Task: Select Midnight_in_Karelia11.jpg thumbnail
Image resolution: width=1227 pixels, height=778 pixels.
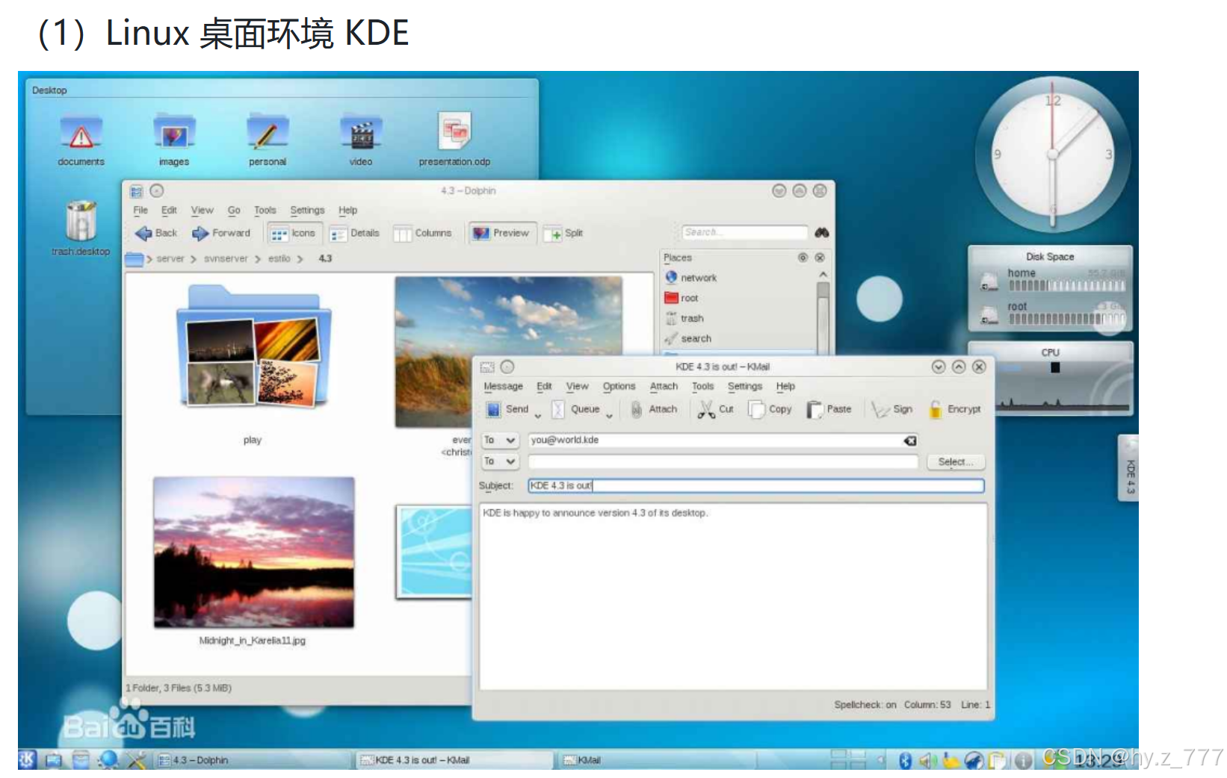Action: click(x=254, y=553)
